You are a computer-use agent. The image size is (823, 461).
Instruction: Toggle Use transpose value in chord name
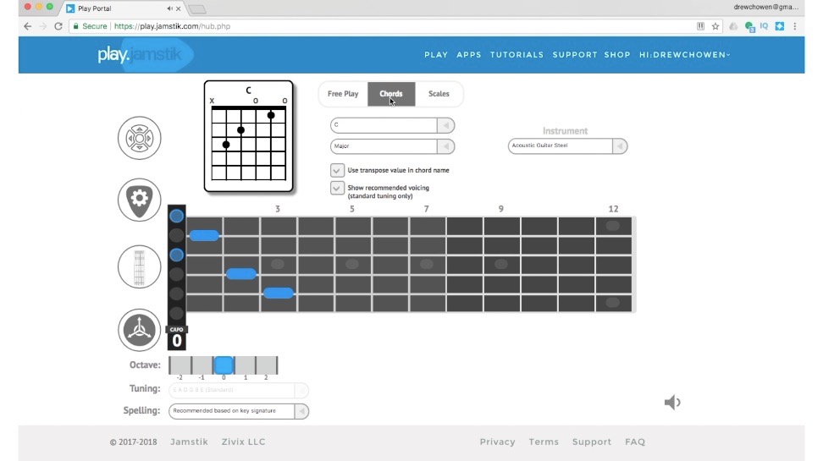tap(337, 170)
